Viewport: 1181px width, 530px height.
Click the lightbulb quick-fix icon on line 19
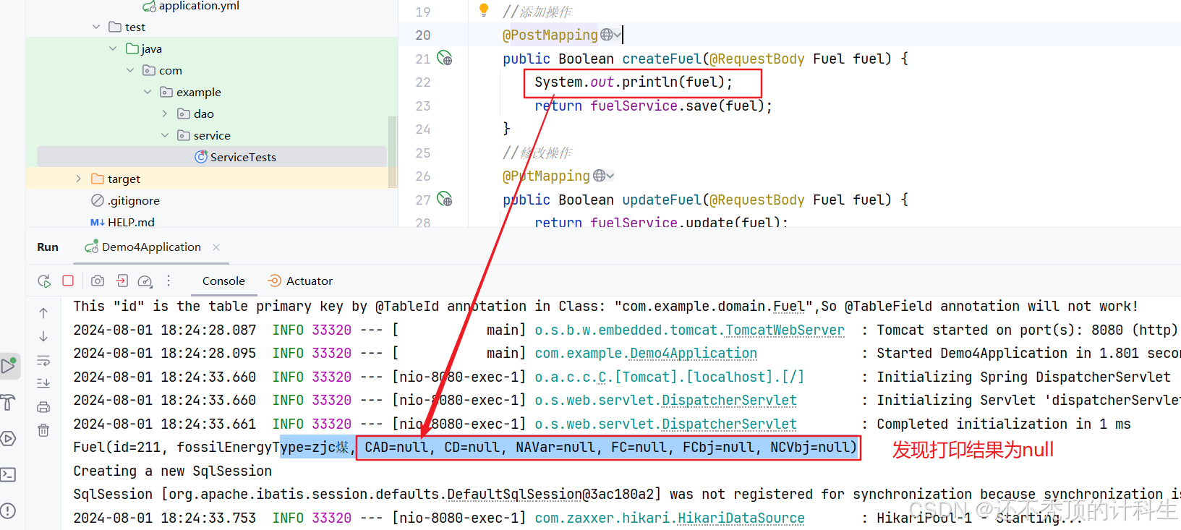click(x=484, y=10)
